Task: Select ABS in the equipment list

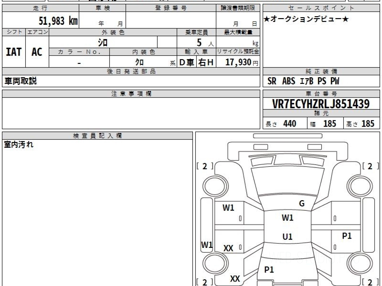Action: click(x=289, y=81)
